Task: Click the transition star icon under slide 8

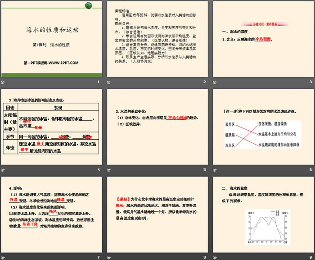Action: pos(109,257)
